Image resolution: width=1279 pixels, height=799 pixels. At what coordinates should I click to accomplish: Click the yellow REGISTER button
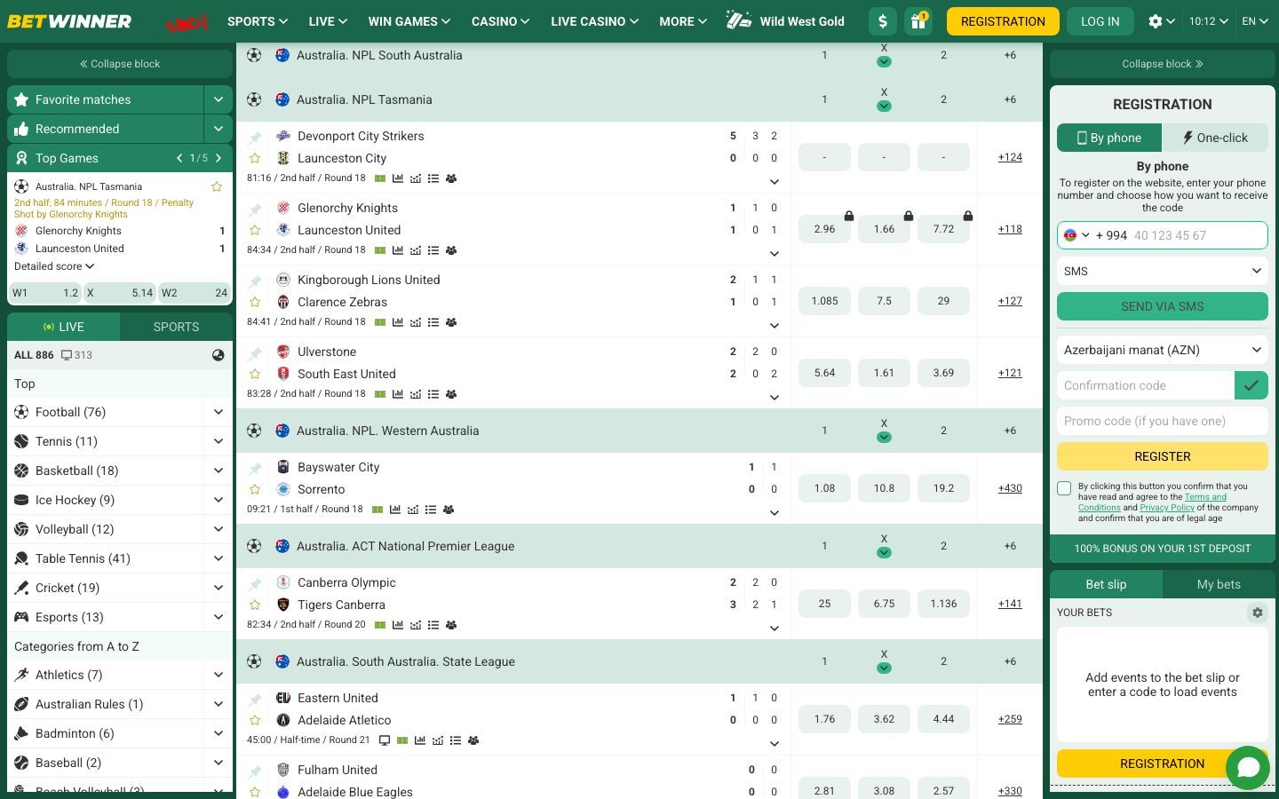click(1163, 456)
